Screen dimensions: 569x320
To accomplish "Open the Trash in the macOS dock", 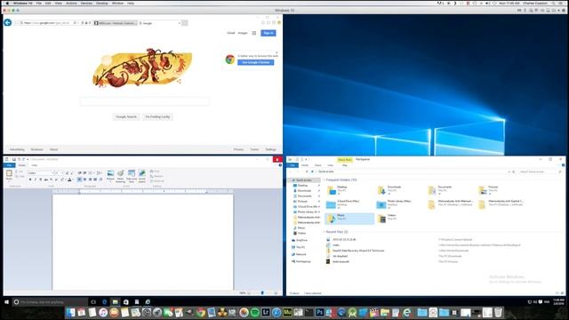I will [499, 312].
